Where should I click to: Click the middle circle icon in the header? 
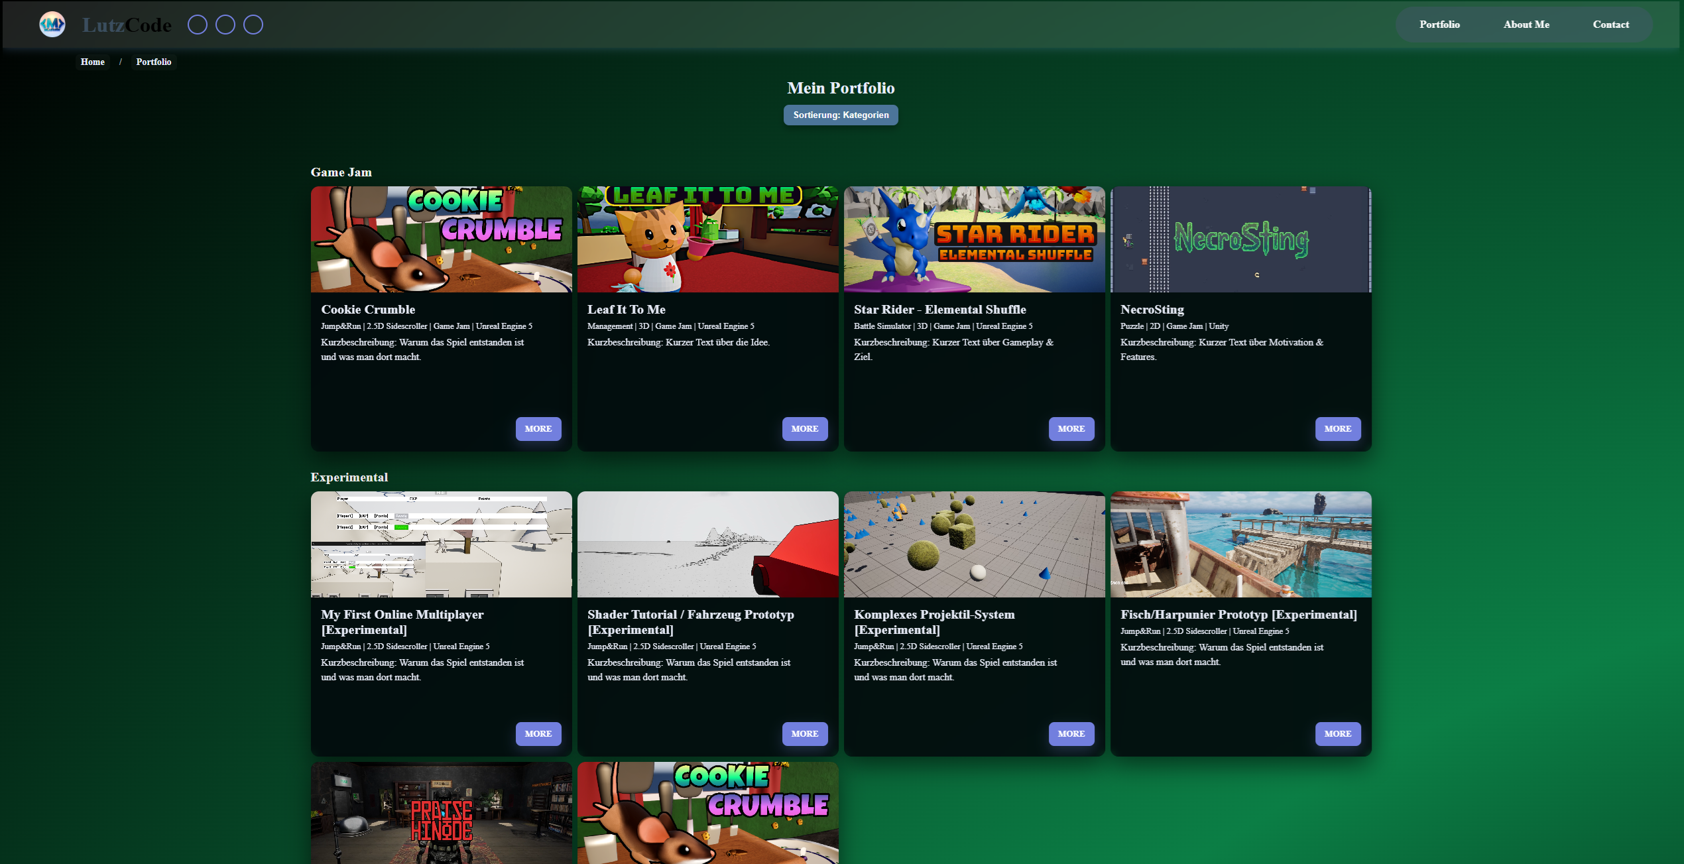click(225, 25)
